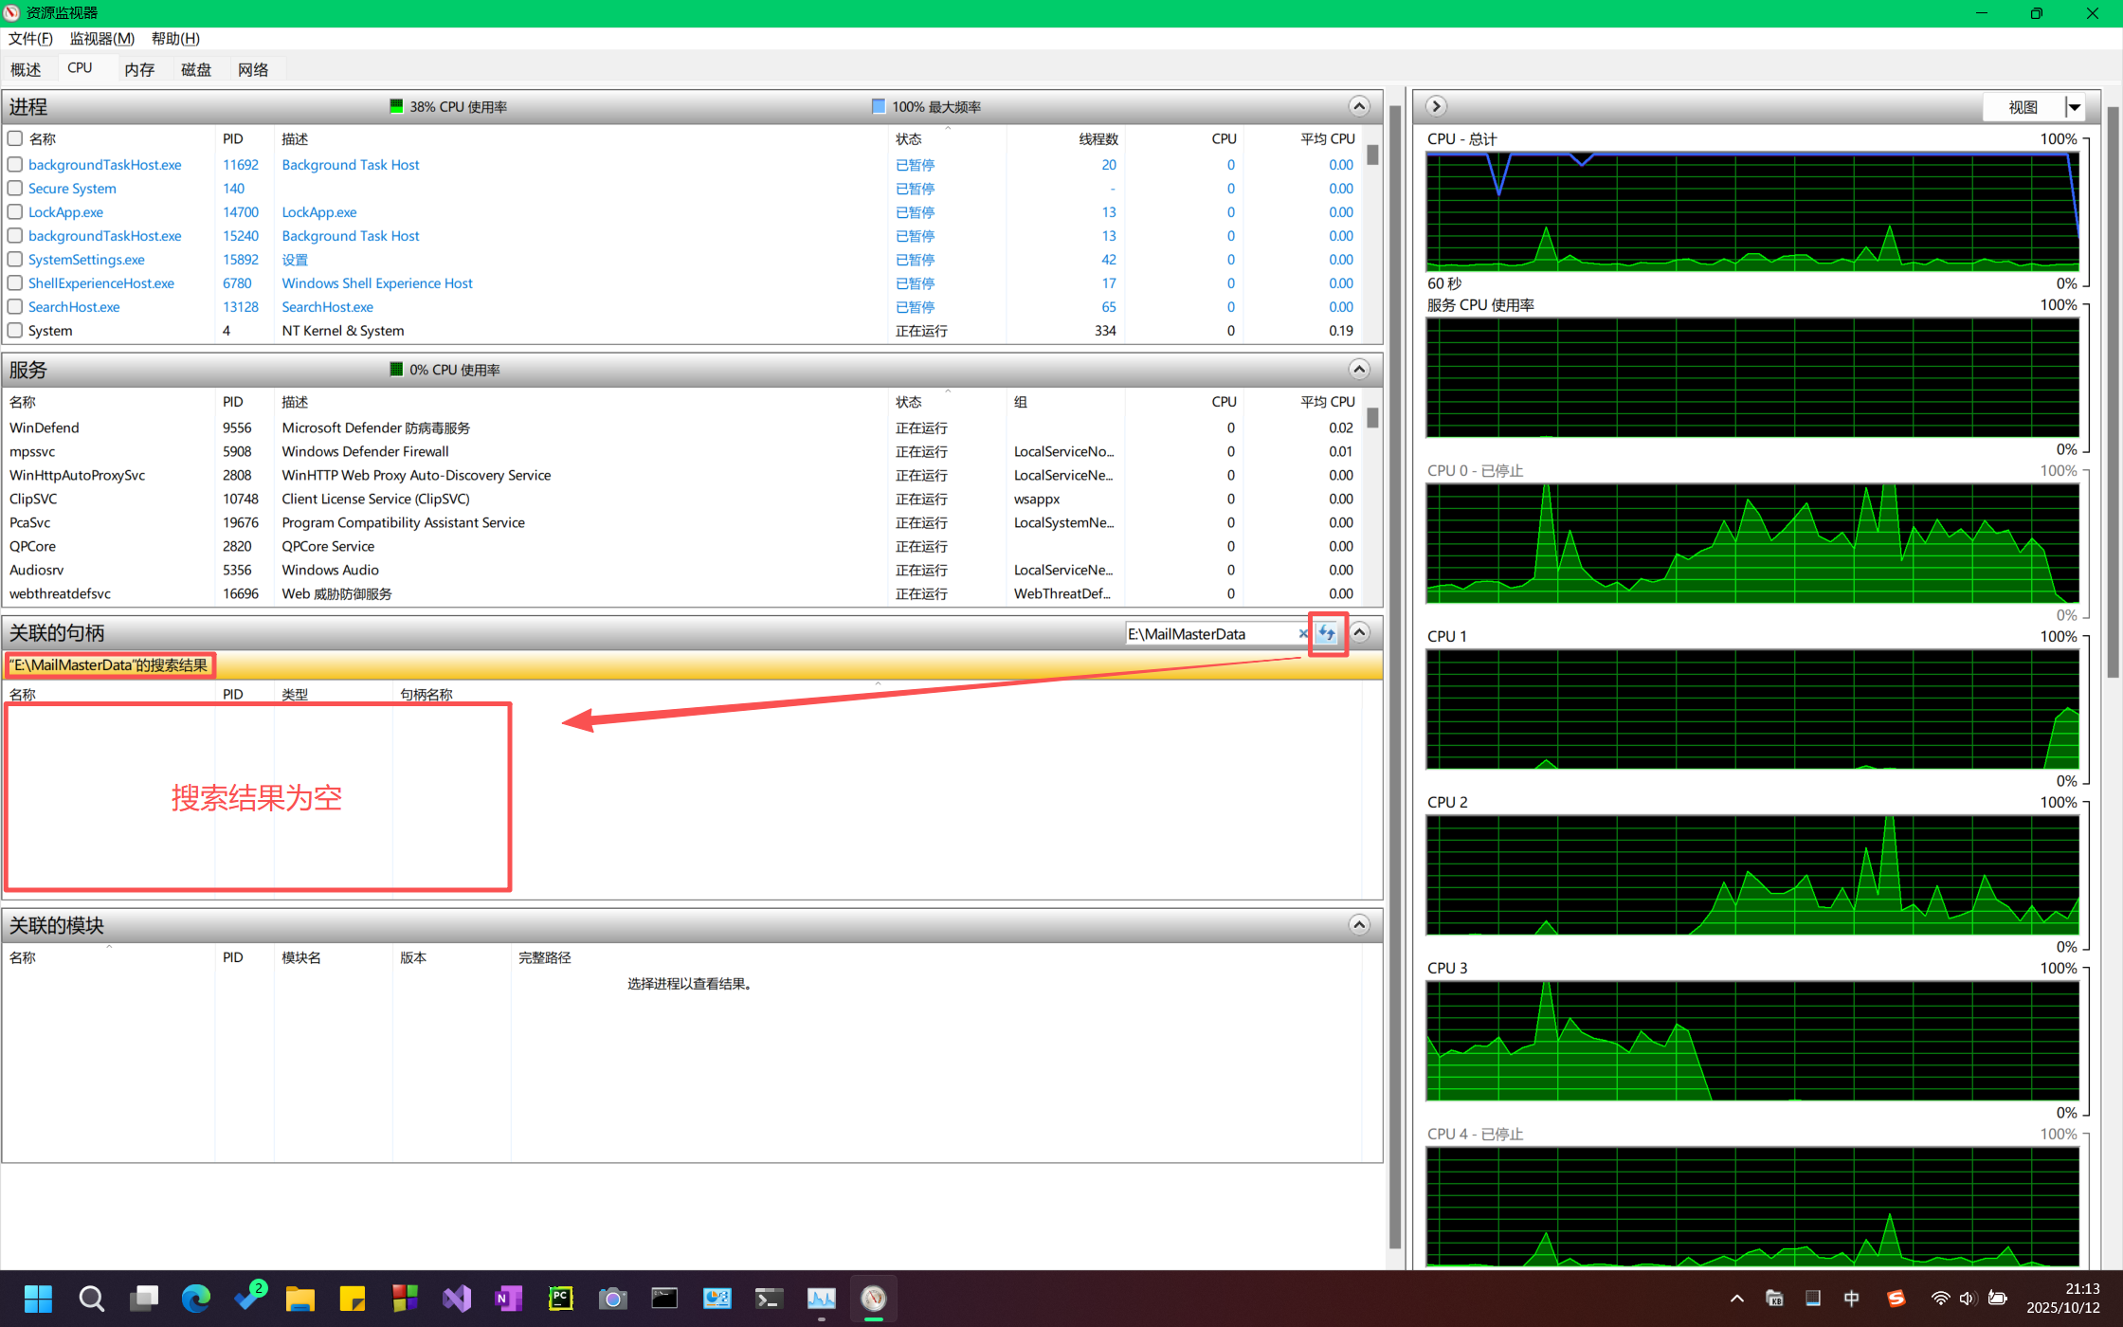Open the 监视器(M) menu

point(101,39)
